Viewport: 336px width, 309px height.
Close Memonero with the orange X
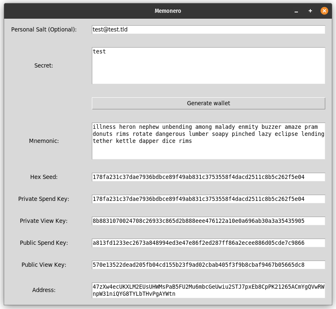tap(324, 11)
